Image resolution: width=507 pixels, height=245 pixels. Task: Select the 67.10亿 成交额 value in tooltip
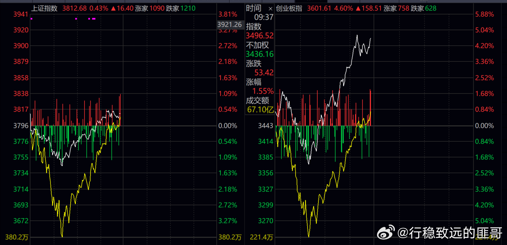pyautogui.click(x=260, y=110)
